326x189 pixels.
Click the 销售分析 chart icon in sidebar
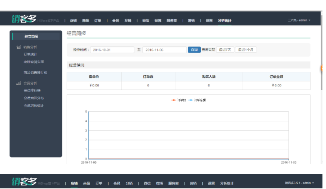(19, 47)
